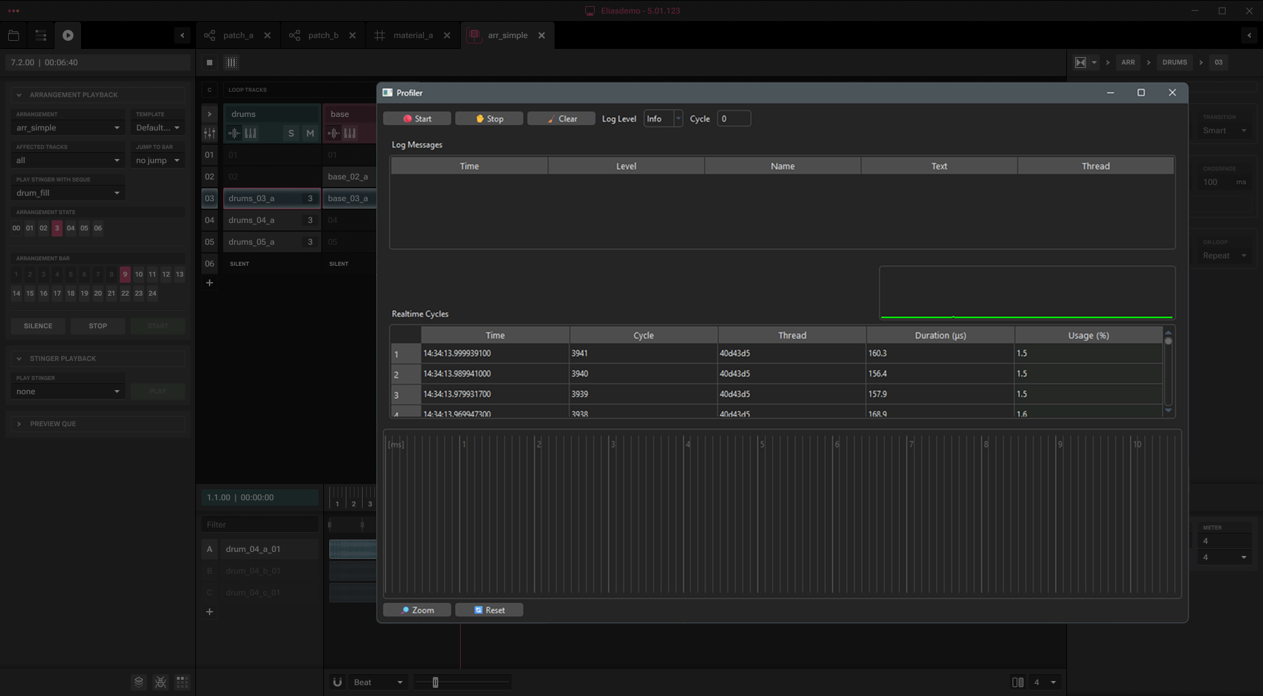Viewport: 1263px width, 696px height.
Task: Click the view mode icon left of ARR breadcrumb
Action: (1081, 63)
